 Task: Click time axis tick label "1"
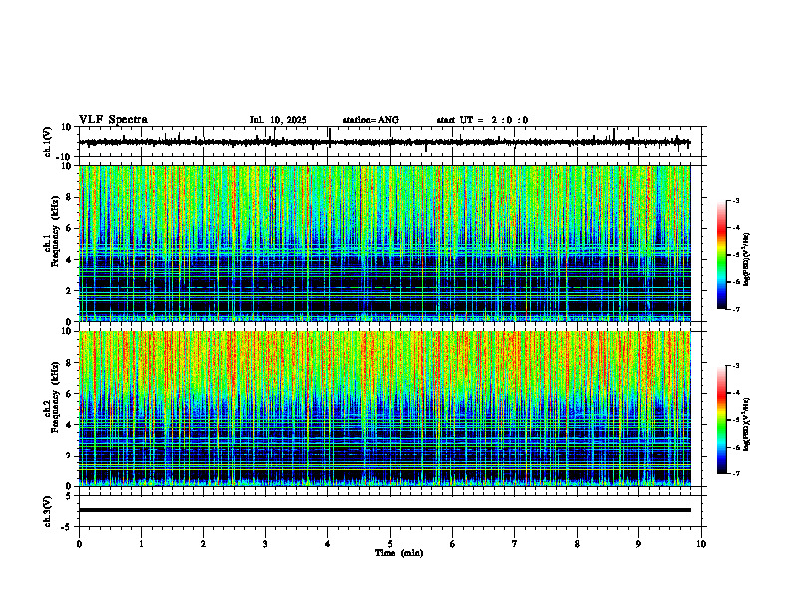[x=141, y=544]
